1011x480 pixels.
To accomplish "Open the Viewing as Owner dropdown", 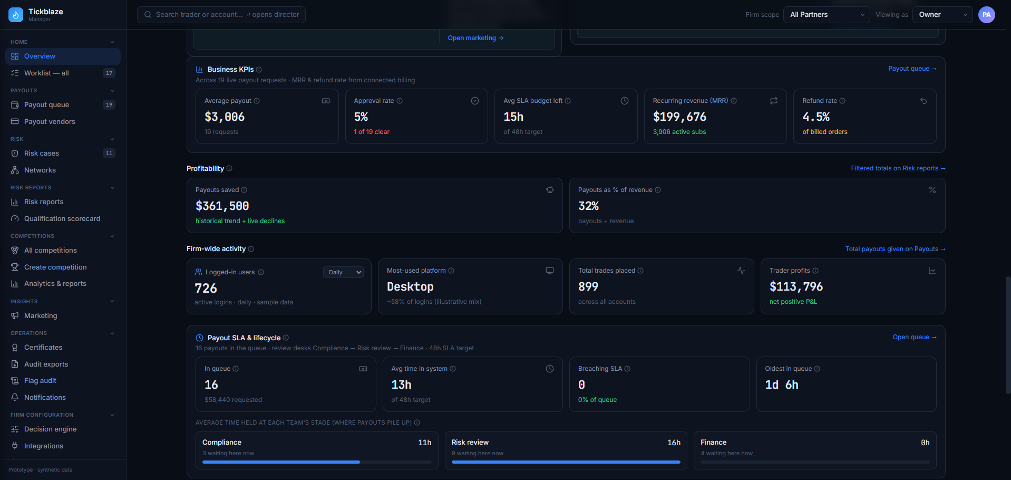I will coord(942,15).
